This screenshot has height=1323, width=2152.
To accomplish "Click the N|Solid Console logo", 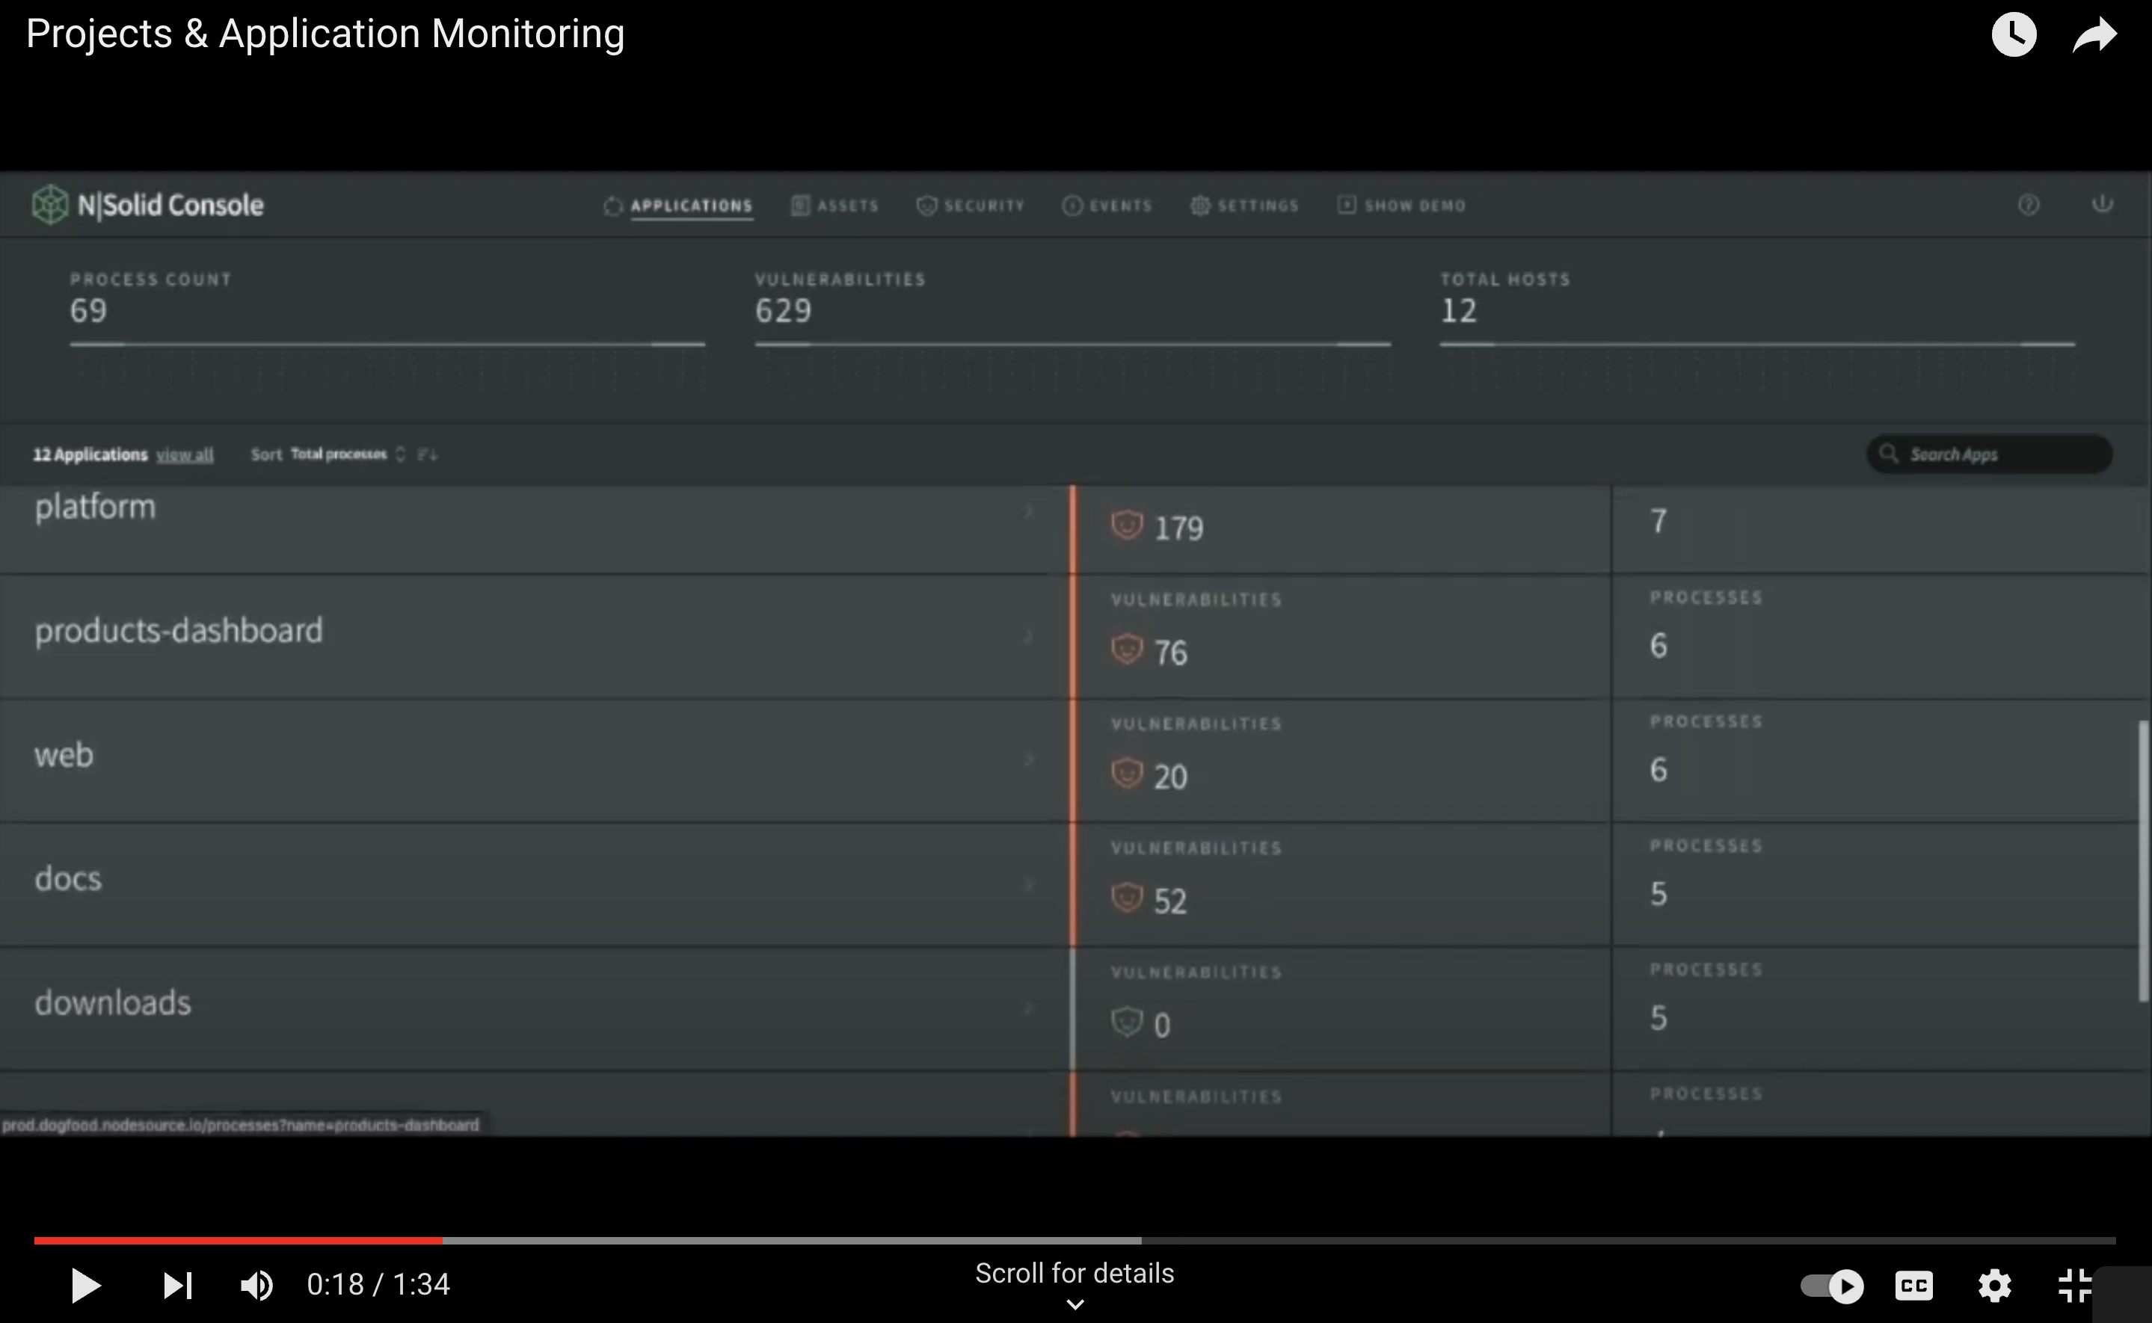I will click(x=147, y=205).
